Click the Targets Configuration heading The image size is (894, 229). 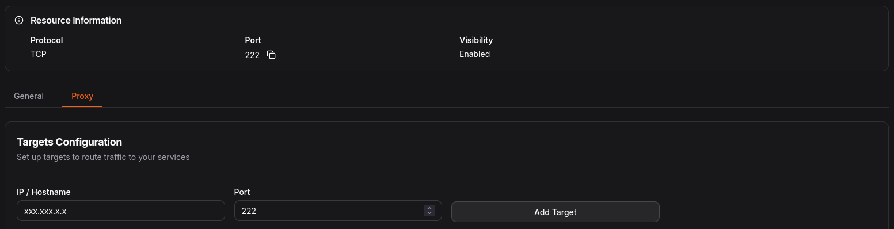(70, 142)
